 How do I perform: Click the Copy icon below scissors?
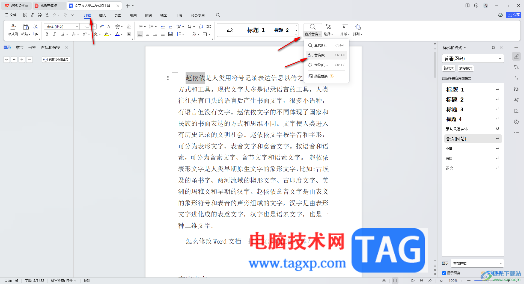point(36,34)
